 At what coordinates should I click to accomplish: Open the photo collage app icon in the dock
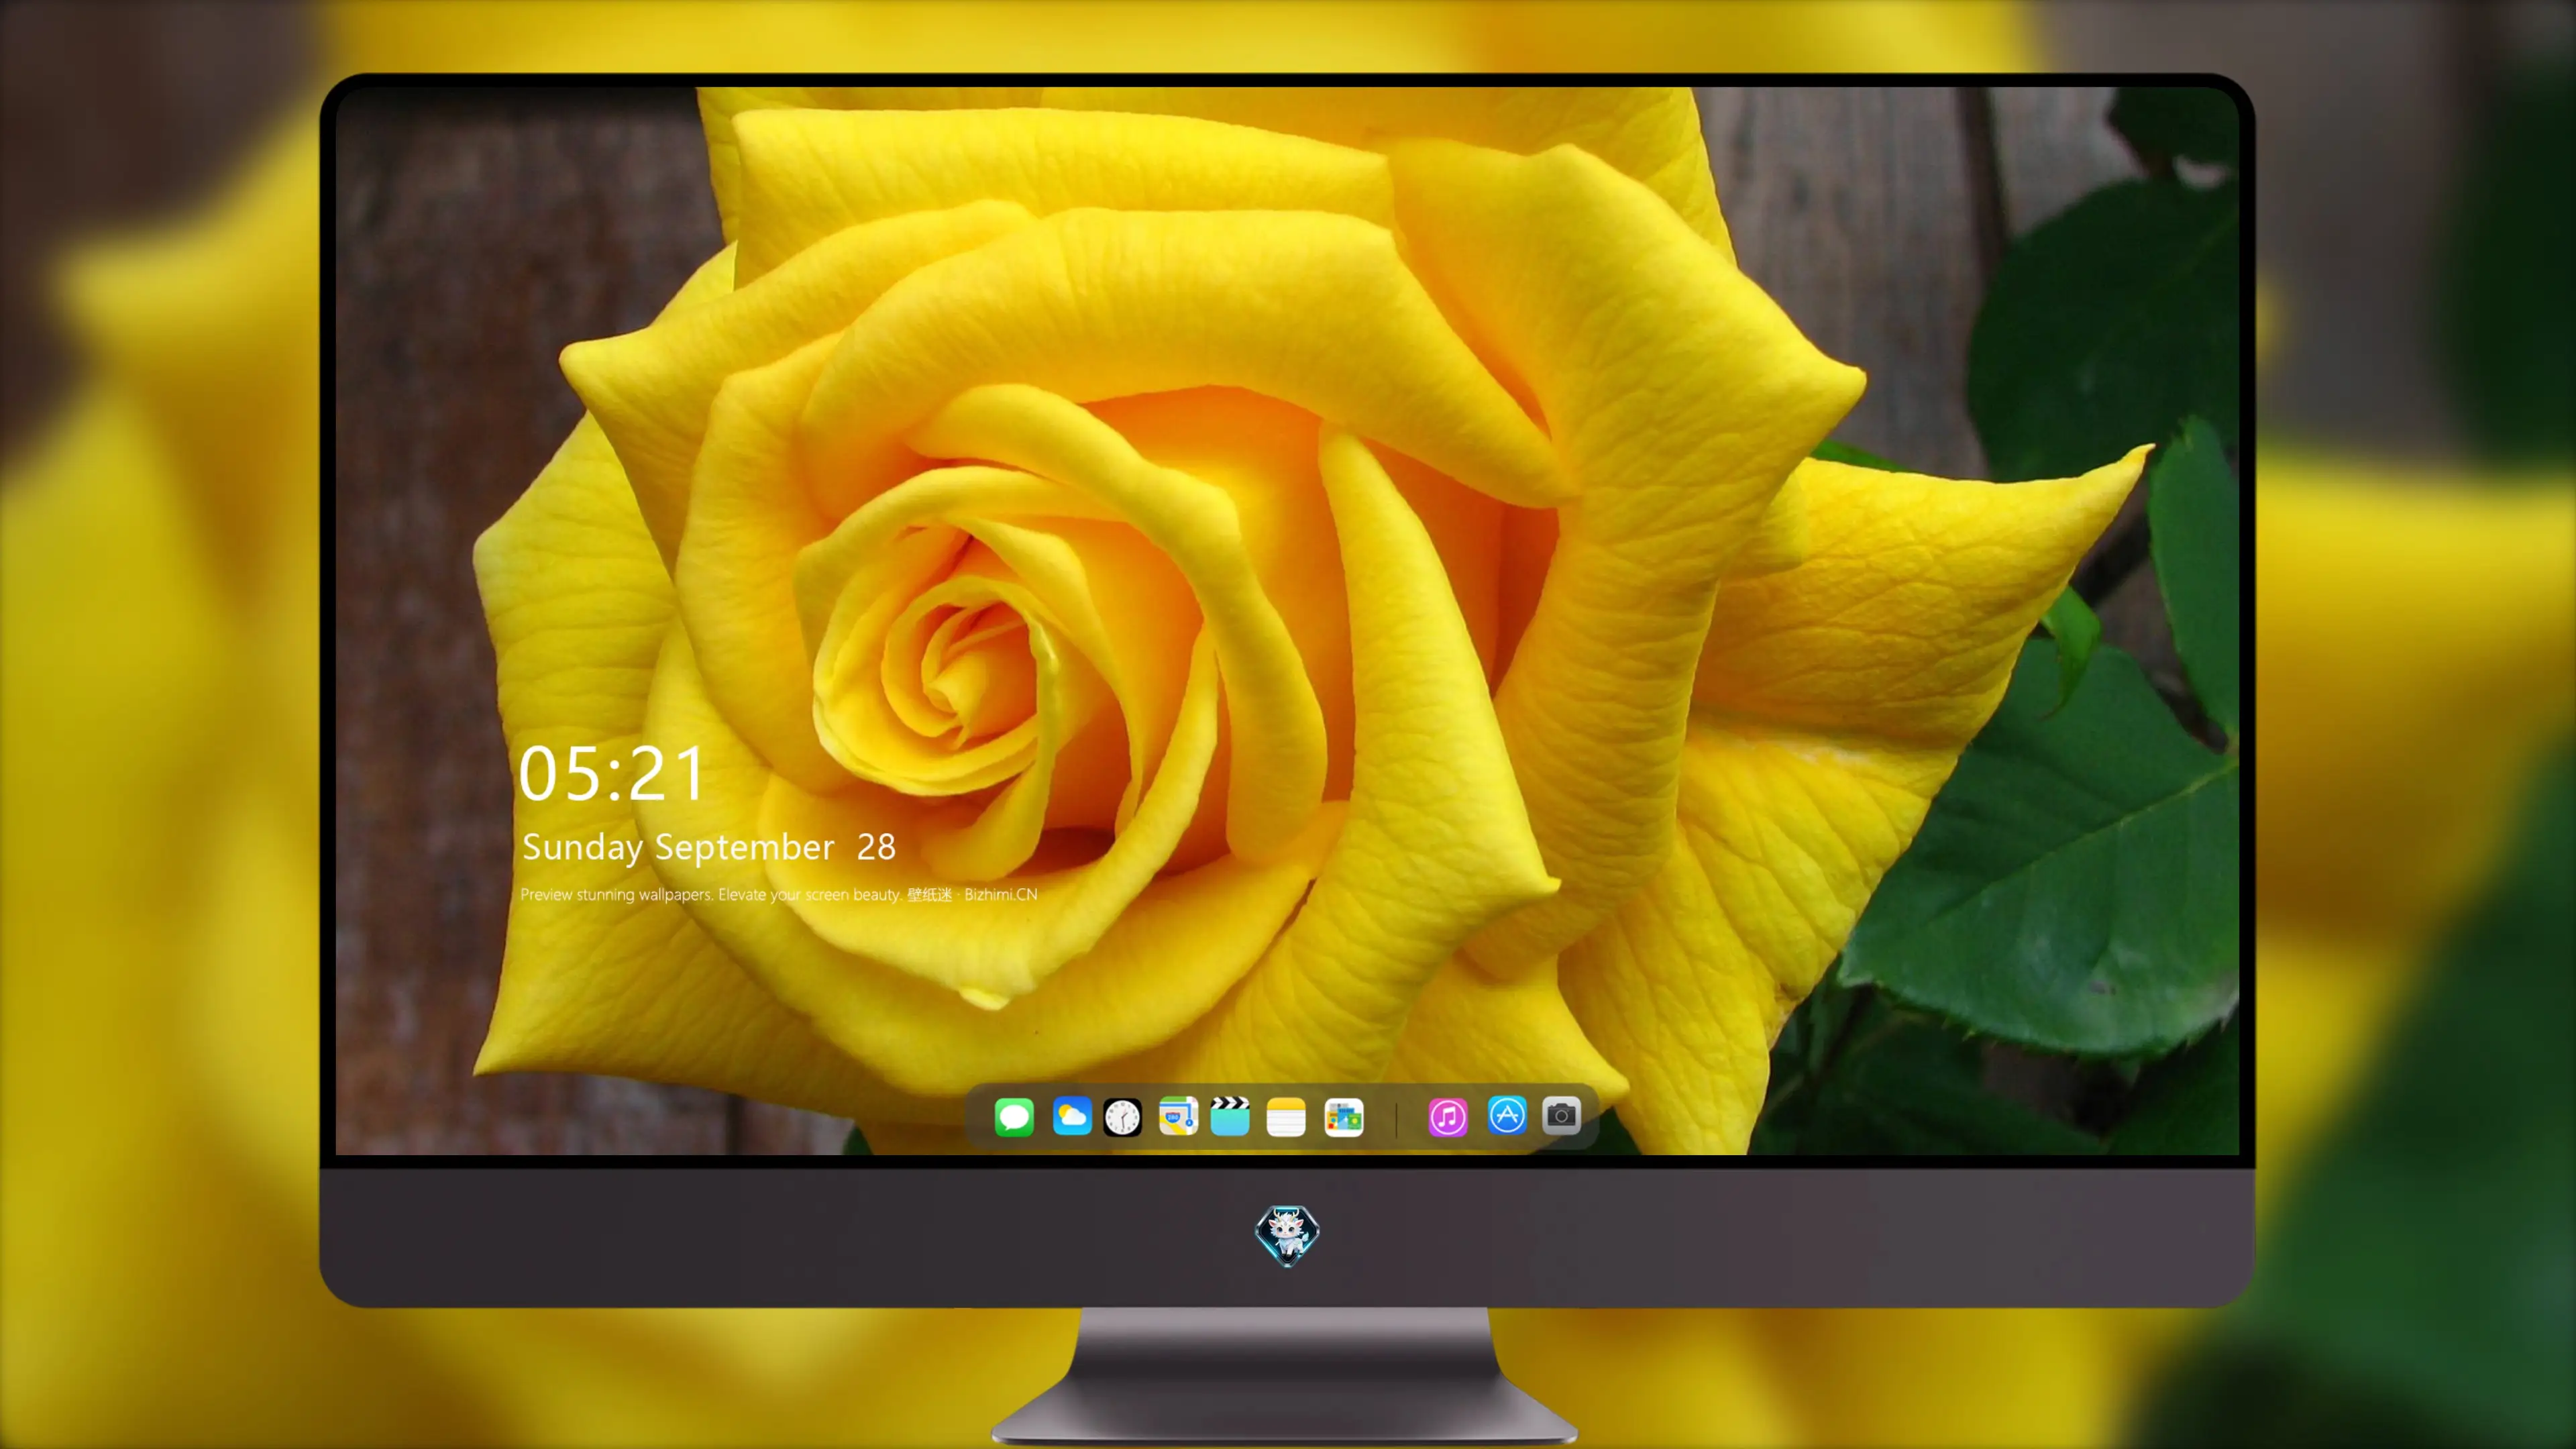click(x=1344, y=1117)
